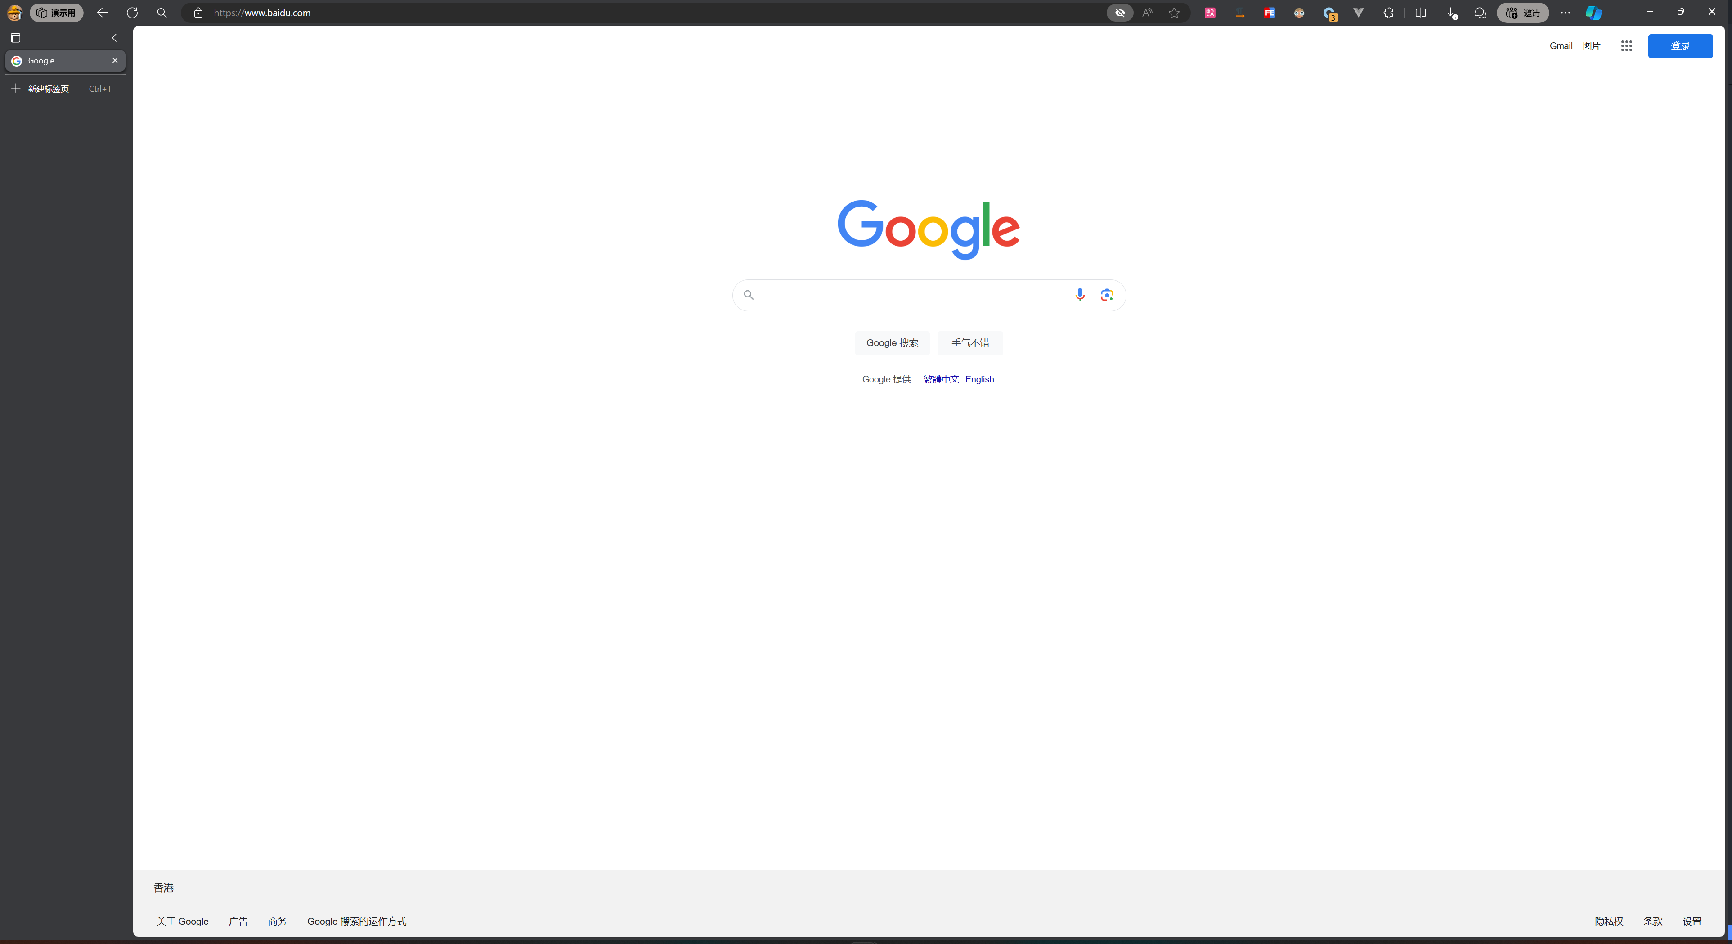The height and width of the screenshot is (944, 1732).
Task: Toggle the tracking prevention eye icon
Action: pos(1120,13)
